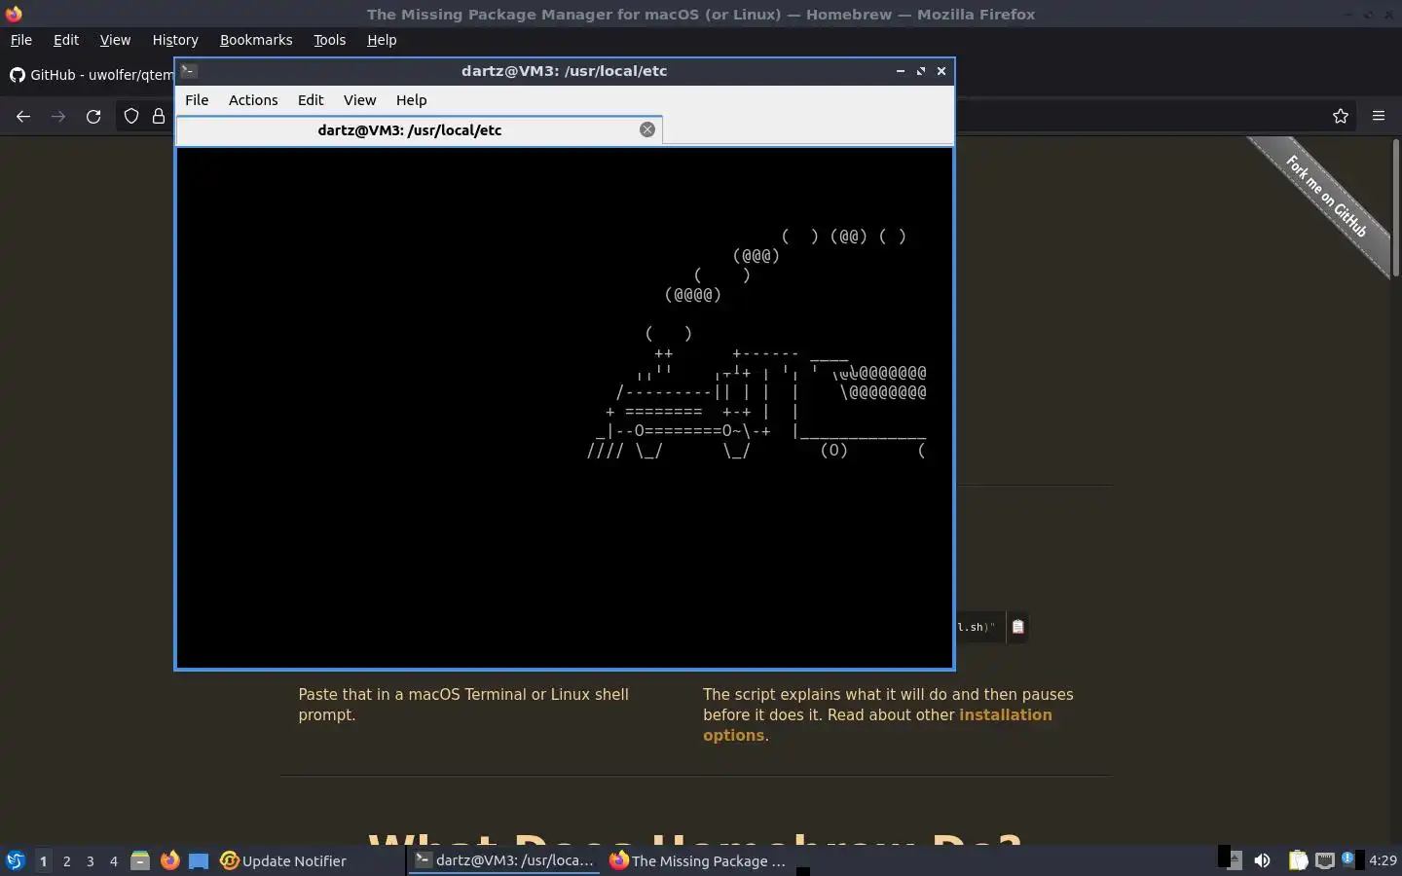Open file manager from taskbar
The width and height of the screenshot is (1402, 876).
coord(140,860)
